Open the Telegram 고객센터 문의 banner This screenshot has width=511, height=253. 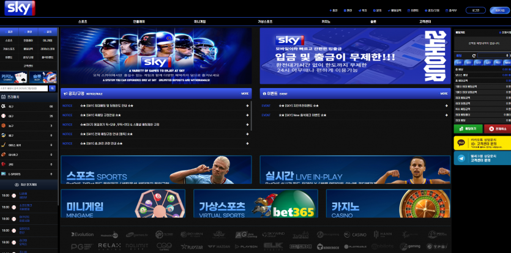[x=482, y=158]
